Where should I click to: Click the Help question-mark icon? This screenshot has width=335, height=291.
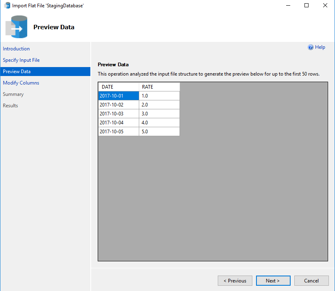tap(311, 47)
